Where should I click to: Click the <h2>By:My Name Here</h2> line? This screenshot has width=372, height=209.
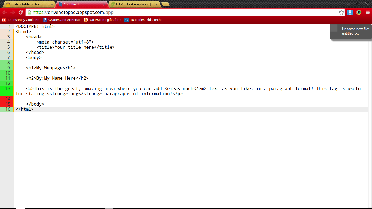click(x=57, y=78)
